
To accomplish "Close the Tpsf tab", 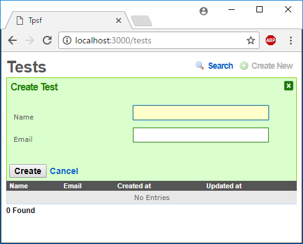I will [x=119, y=20].
